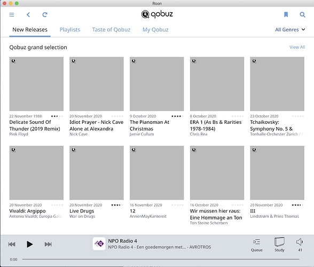Image resolution: width=314 pixels, height=267 pixels.
Task: Click the War on Drugs artist link
Action: [x=82, y=216]
